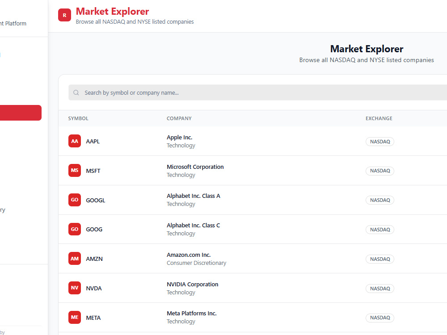
Task: Click the ME badge for META
Action: point(75,317)
